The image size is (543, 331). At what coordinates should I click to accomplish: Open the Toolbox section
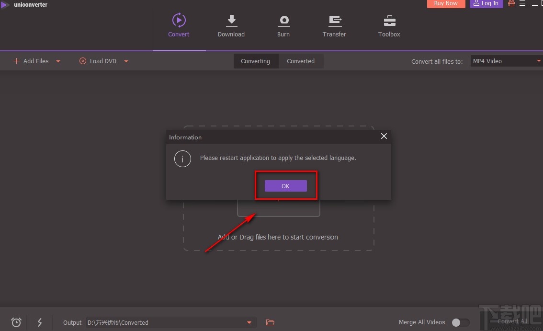(389, 25)
